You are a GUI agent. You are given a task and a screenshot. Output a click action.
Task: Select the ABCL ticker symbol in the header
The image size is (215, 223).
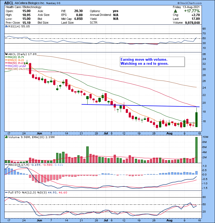pyautogui.click(x=9, y=3)
